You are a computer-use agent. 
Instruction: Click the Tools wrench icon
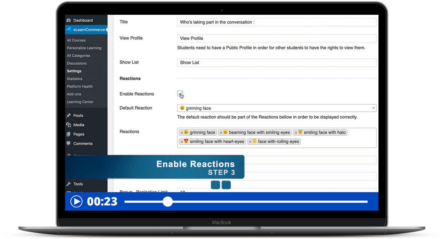point(69,184)
